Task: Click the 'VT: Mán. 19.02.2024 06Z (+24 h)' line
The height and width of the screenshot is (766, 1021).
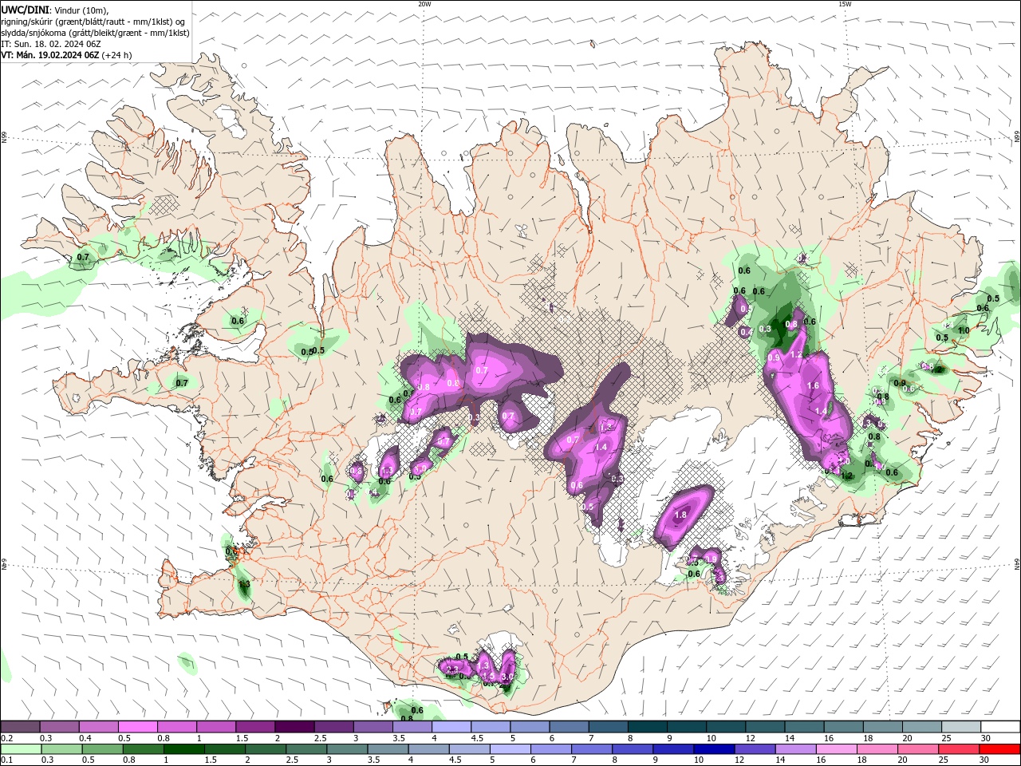Action: (66, 55)
